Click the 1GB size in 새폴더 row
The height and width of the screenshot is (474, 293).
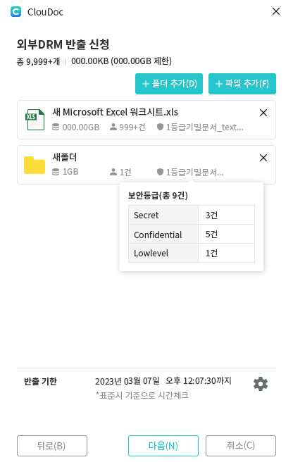tap(70, 172)
